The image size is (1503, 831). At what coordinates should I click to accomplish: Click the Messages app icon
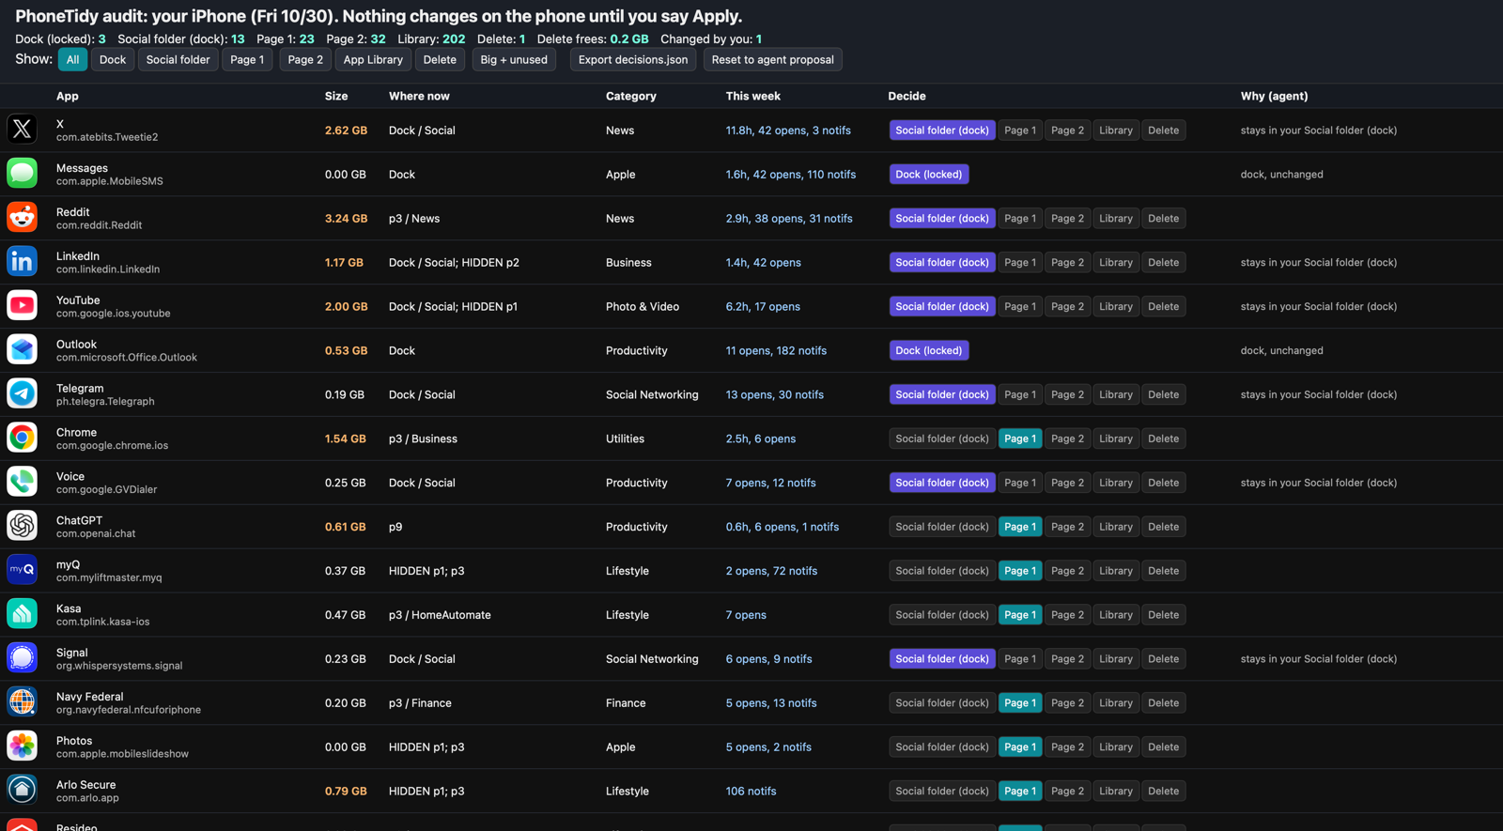click(x=22, y=174)
